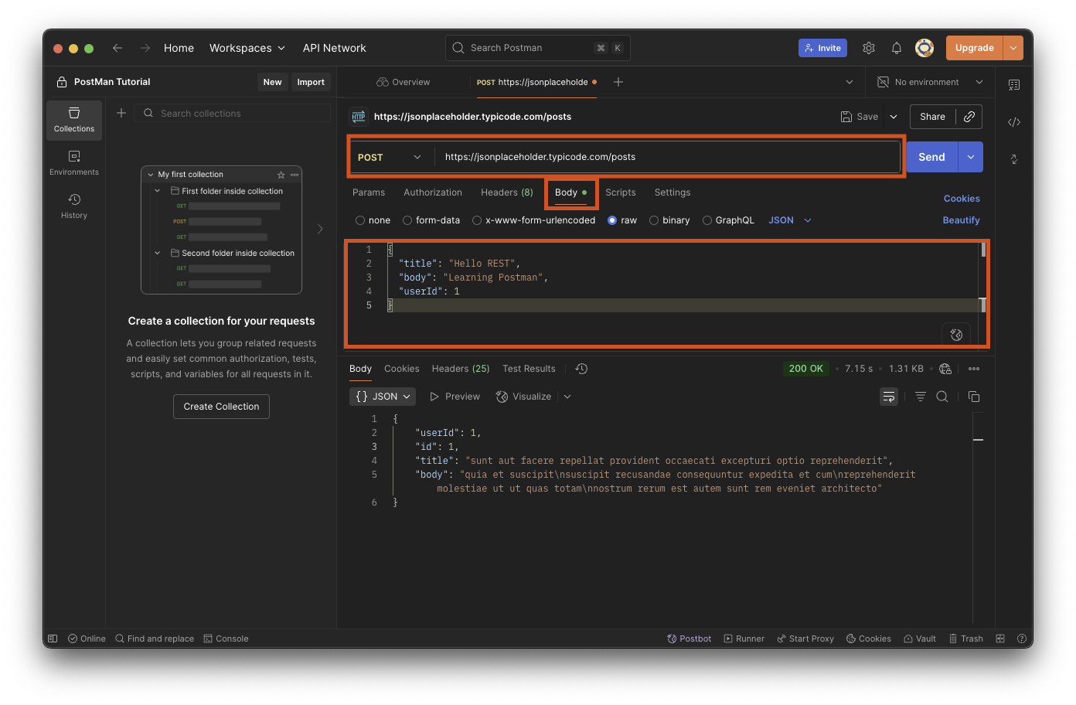The width and height of the screenshot is (1076, 705).
Task: Open the Environments sidebar panel
Action: (74, 163)
